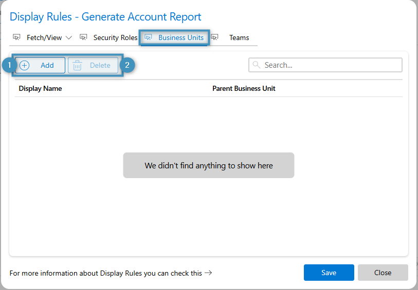Open the Fetch/View tab label
Image resolution: width=418 pixels, height=290 pixels.
[x=44, y=37]
